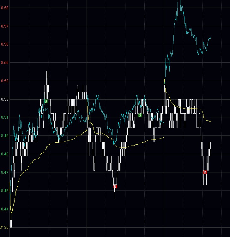
Task: Click the 8.58 price axis label
Action: pos(5,8)
